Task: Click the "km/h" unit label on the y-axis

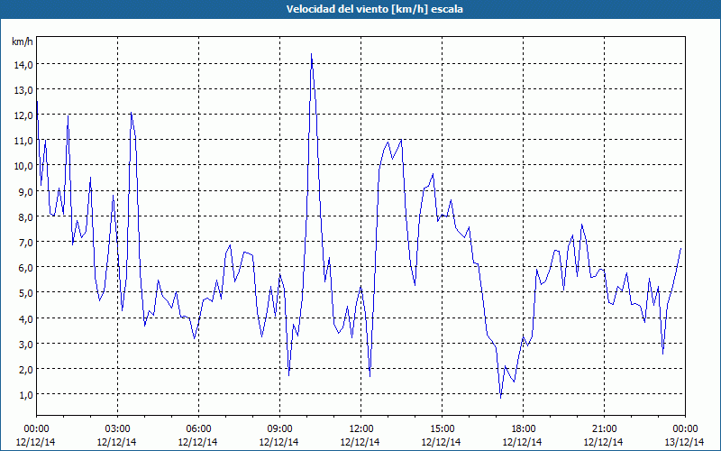Action: coord(23,41)
